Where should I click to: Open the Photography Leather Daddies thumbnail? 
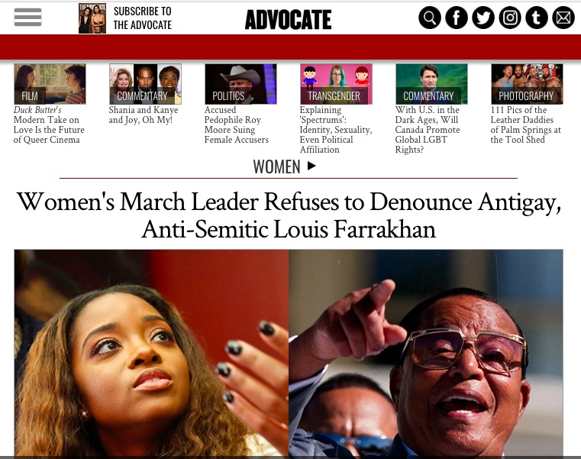527,84
